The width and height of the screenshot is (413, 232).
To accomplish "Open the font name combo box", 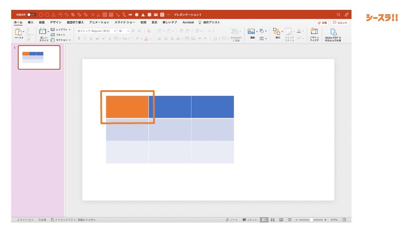I will point(96,31).
